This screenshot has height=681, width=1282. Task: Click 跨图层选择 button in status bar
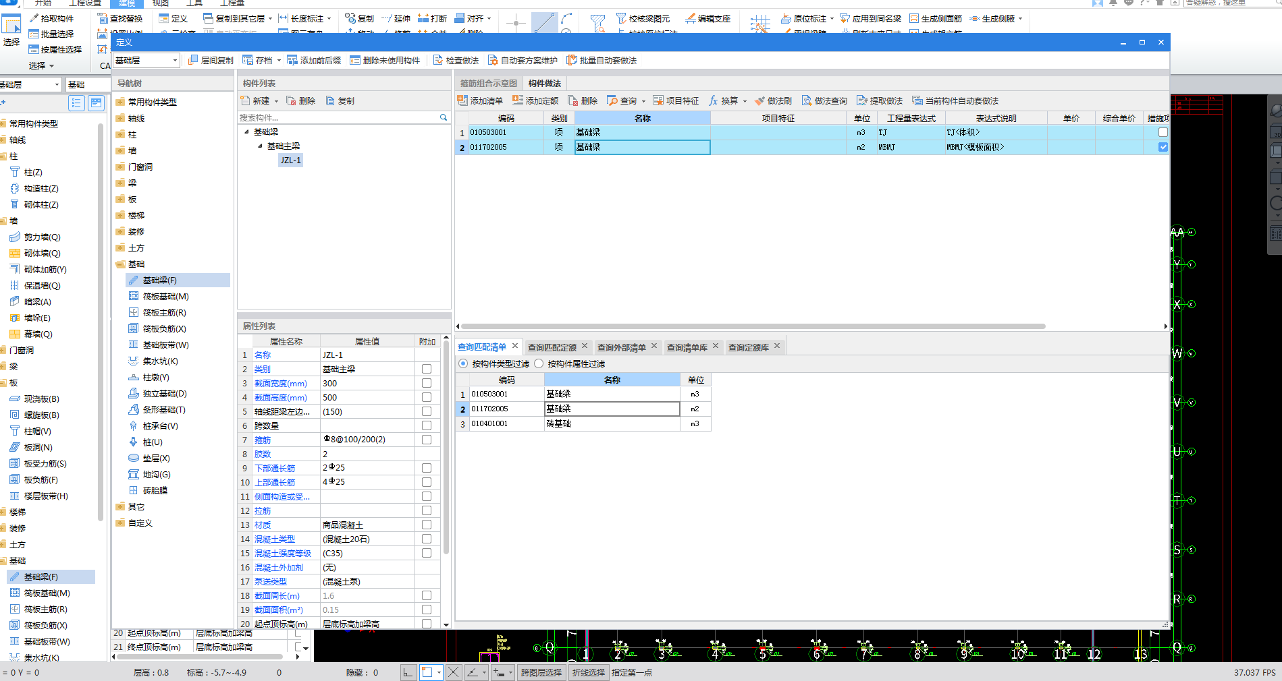[541, 672]
